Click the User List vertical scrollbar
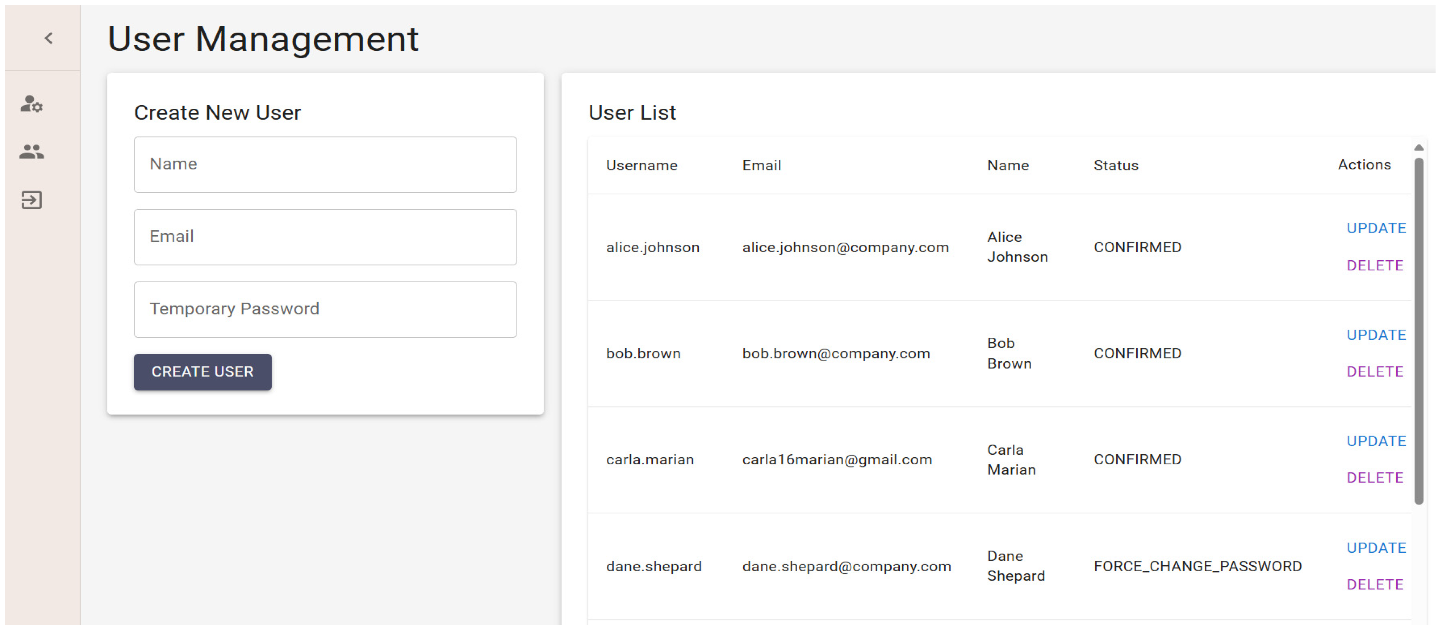This screenshot has width=1444, height=633. coord(1418,330)
